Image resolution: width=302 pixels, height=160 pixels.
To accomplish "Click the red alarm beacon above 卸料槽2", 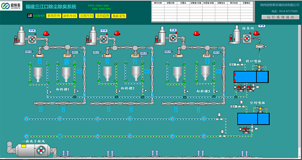I will pyautogui.click(x=117, y=33).
